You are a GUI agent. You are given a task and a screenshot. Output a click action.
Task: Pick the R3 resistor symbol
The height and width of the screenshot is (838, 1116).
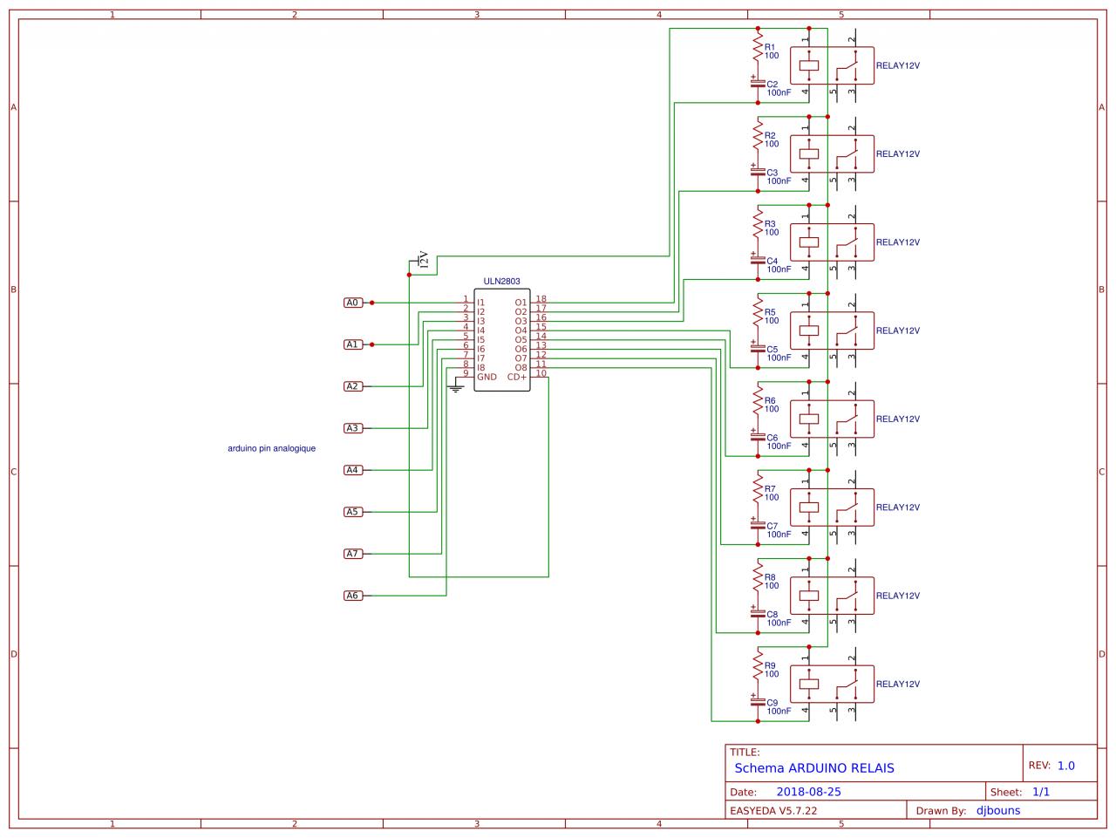(758, 224)
